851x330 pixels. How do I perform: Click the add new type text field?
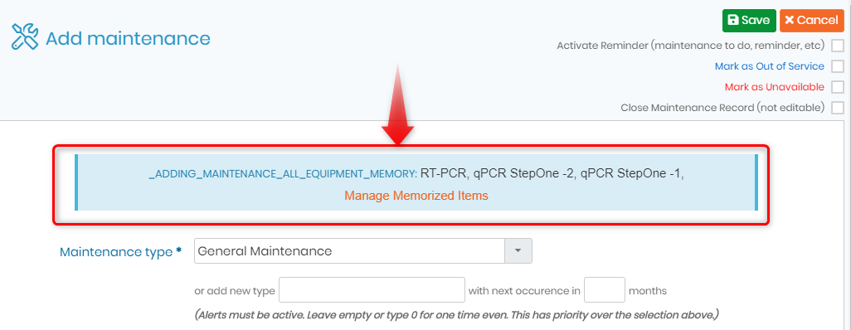372,290
